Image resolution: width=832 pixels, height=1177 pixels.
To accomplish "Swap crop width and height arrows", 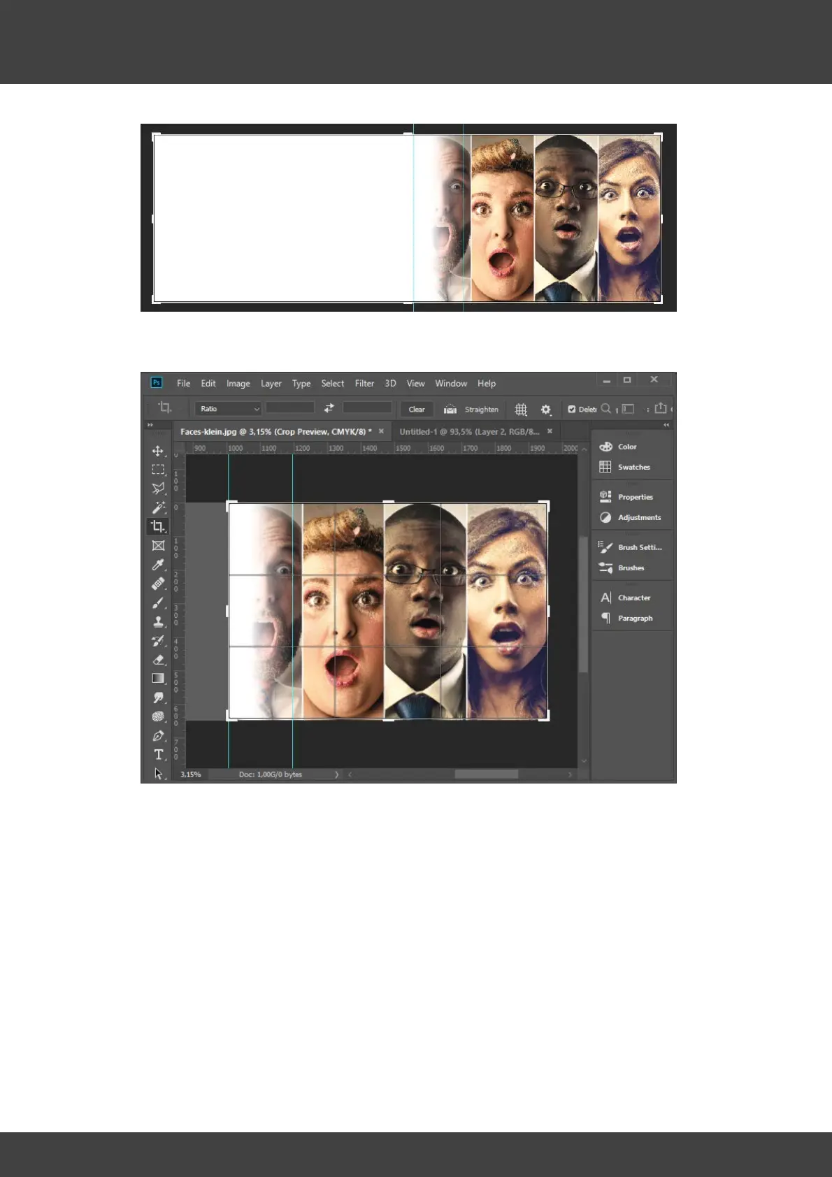I will pyautogui.click(x=329, y=408).
